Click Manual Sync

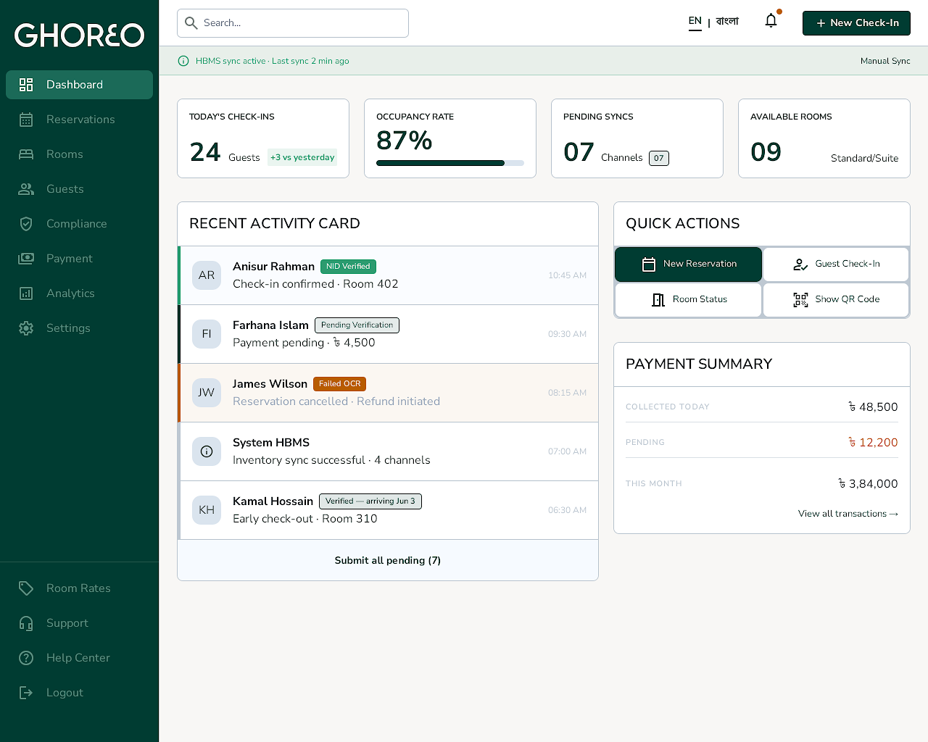point(885,61)
